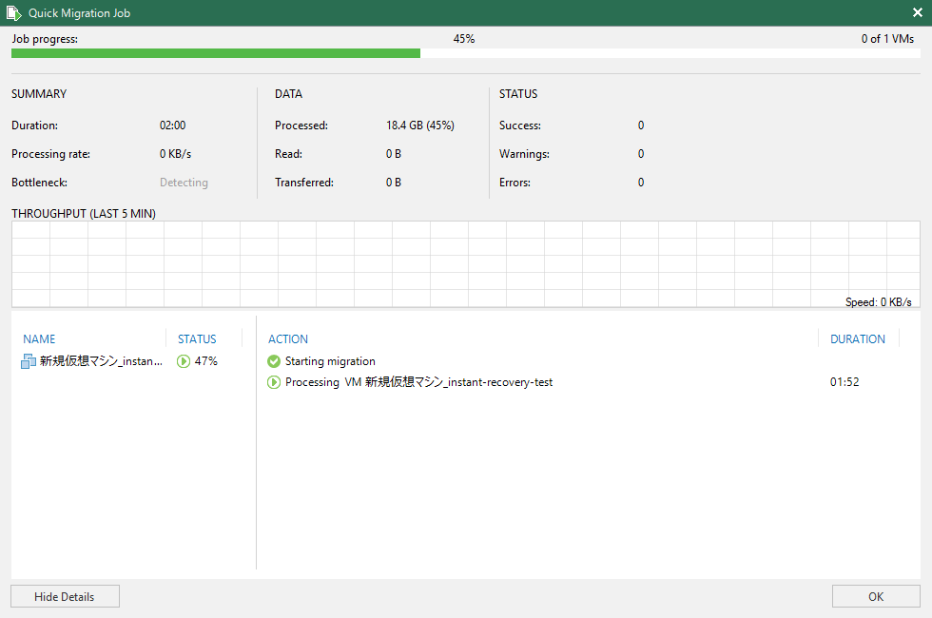Click the Transferred: label

coord(304,183)
